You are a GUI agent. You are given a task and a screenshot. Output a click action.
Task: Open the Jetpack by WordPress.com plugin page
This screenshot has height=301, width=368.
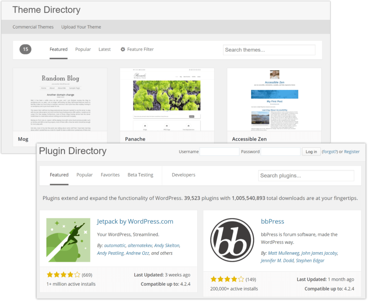(x=135, y=221)
